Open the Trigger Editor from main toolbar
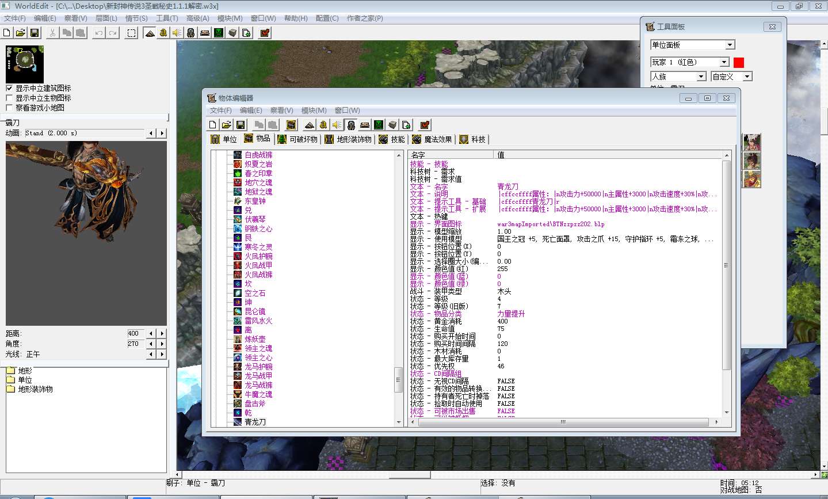828x499 pixels. tap(163, 33)
